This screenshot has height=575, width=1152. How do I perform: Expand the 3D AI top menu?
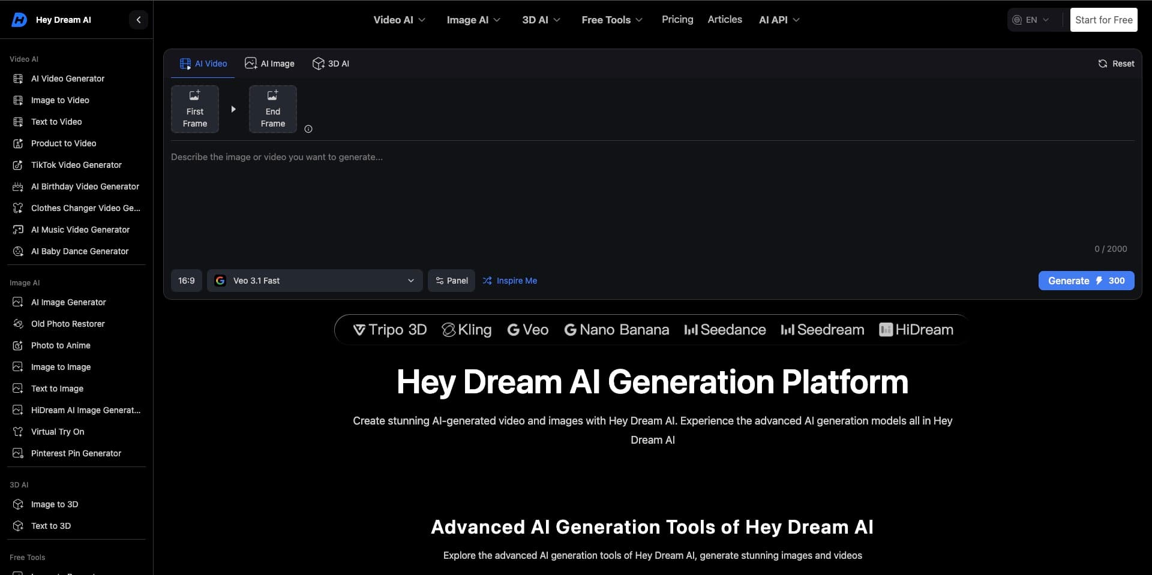point(541,20)
